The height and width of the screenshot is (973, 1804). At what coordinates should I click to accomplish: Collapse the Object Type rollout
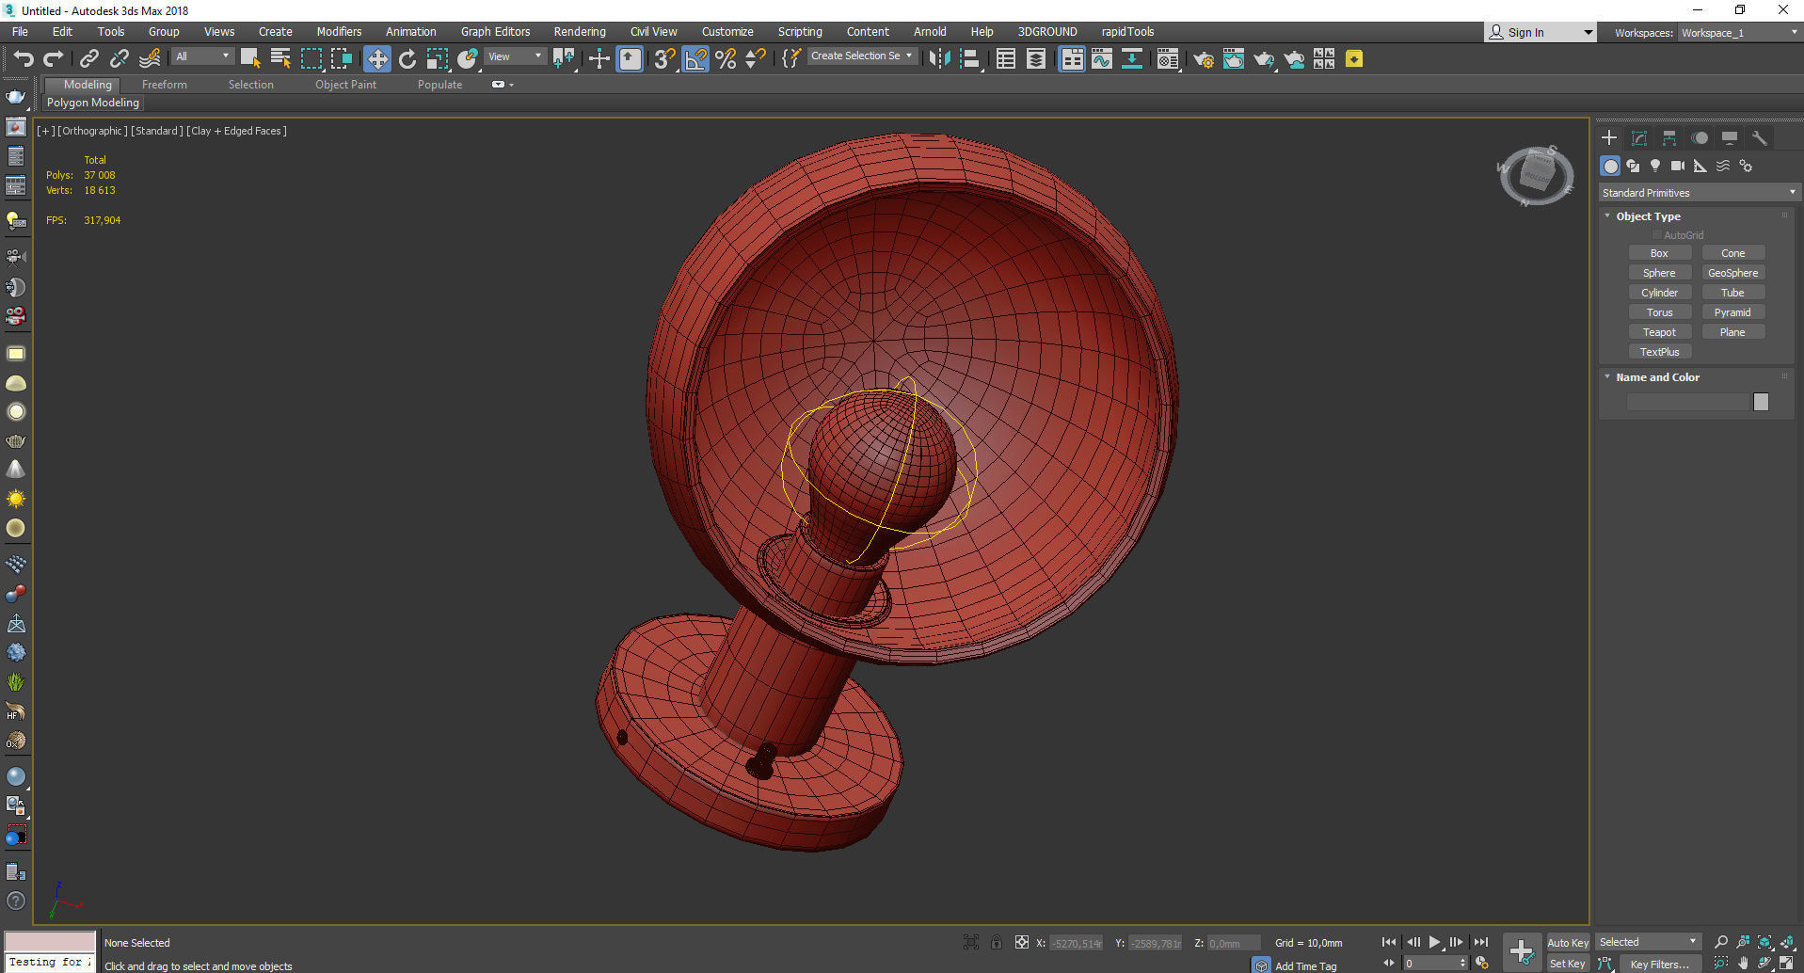[x=1648, y=216]
